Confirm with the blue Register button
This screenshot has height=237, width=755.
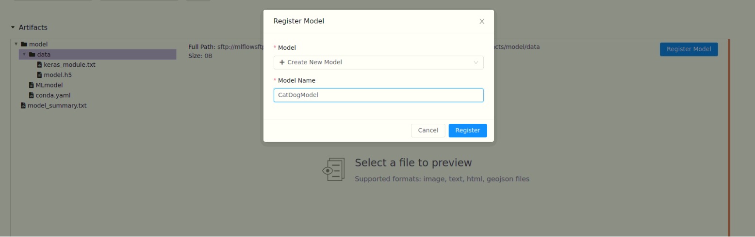click(x=467, y=131)
